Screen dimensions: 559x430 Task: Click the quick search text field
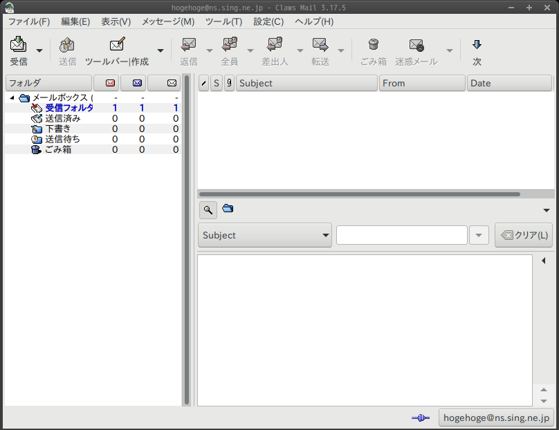click(402, 235)
